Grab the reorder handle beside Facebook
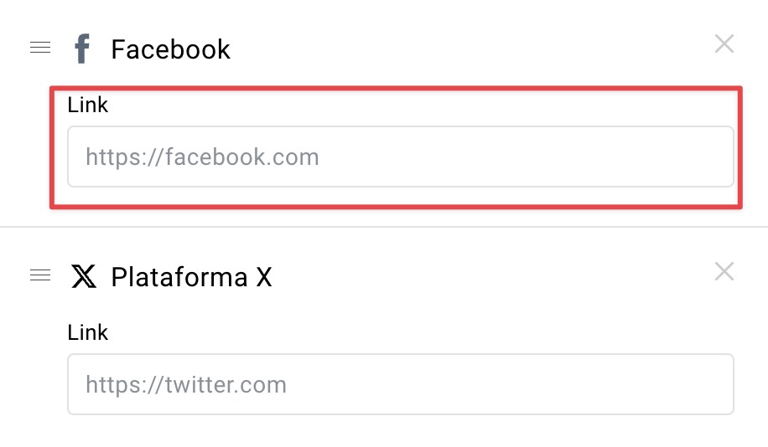 40,48
